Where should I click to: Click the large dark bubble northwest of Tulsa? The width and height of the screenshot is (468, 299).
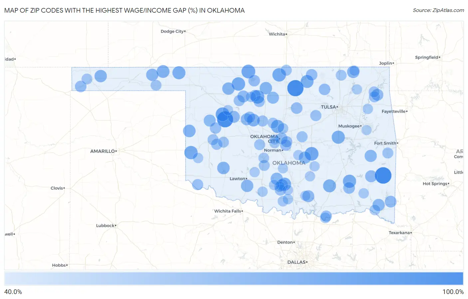[x=295, y=88]
